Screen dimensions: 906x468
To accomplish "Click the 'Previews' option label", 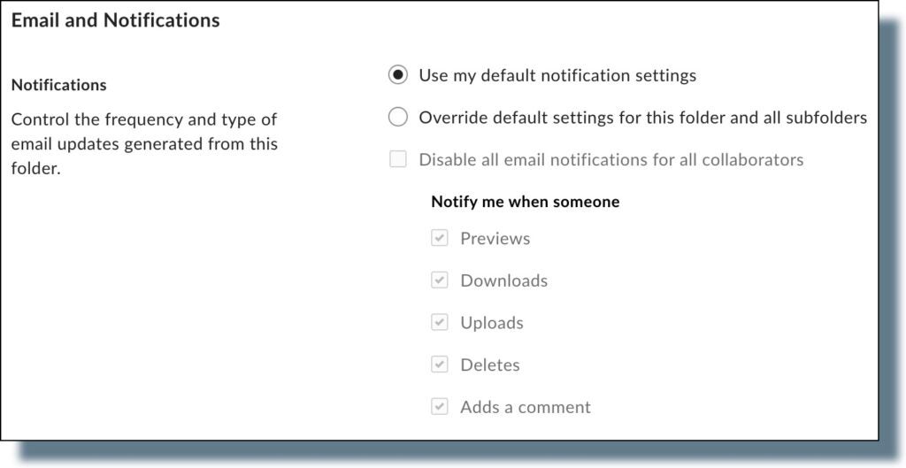I will 495,239.
